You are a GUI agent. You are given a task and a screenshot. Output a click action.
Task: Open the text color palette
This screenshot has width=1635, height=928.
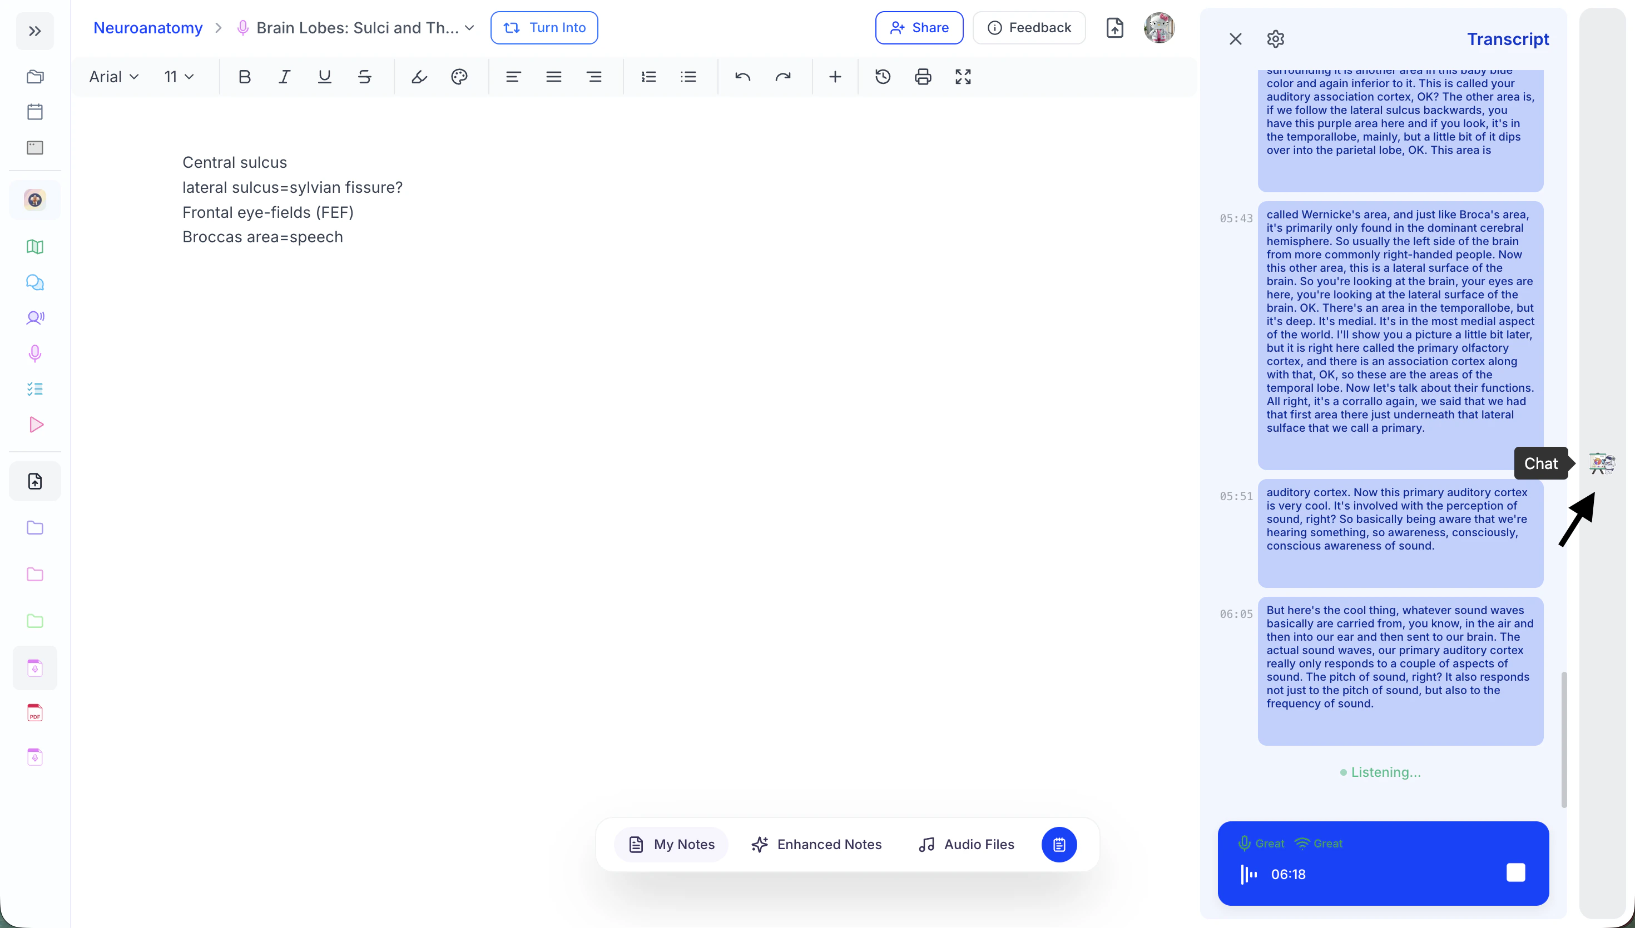(x=459, y=77)
